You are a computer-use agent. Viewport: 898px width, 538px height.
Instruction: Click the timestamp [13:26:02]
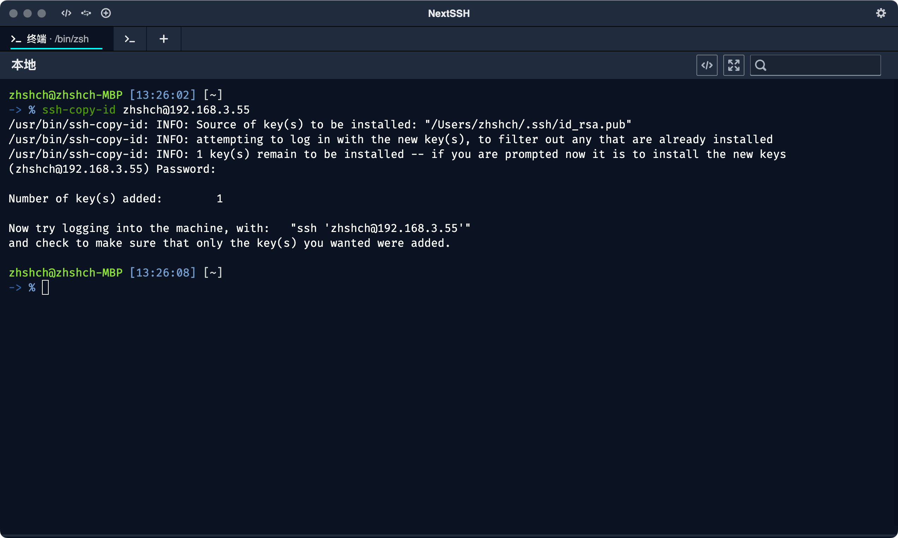(163, 95)
